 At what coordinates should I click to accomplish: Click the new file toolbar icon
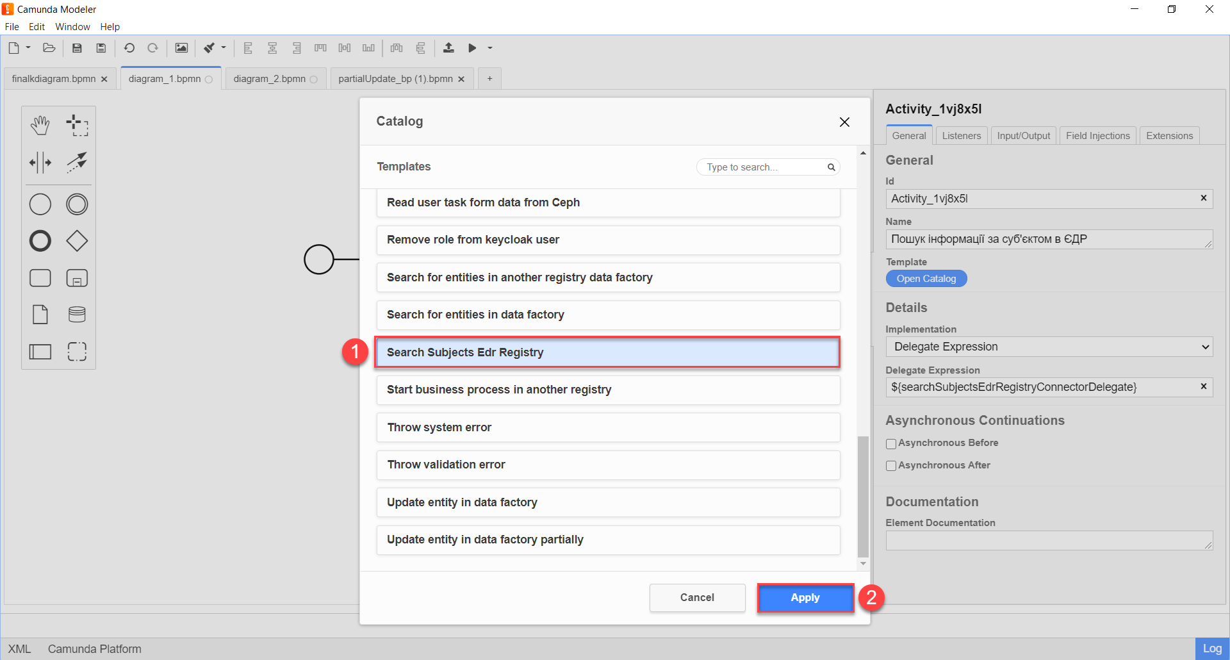tap(13, 48)
